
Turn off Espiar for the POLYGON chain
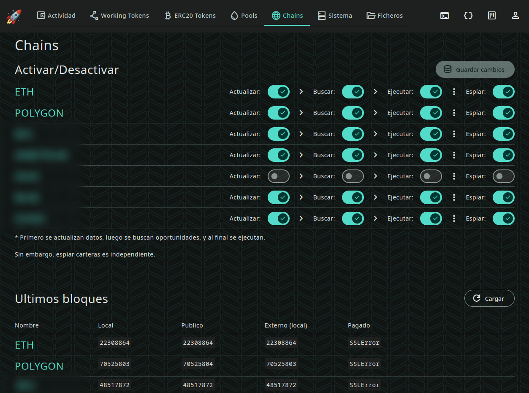pyautogui.click(x=504, y=113)
